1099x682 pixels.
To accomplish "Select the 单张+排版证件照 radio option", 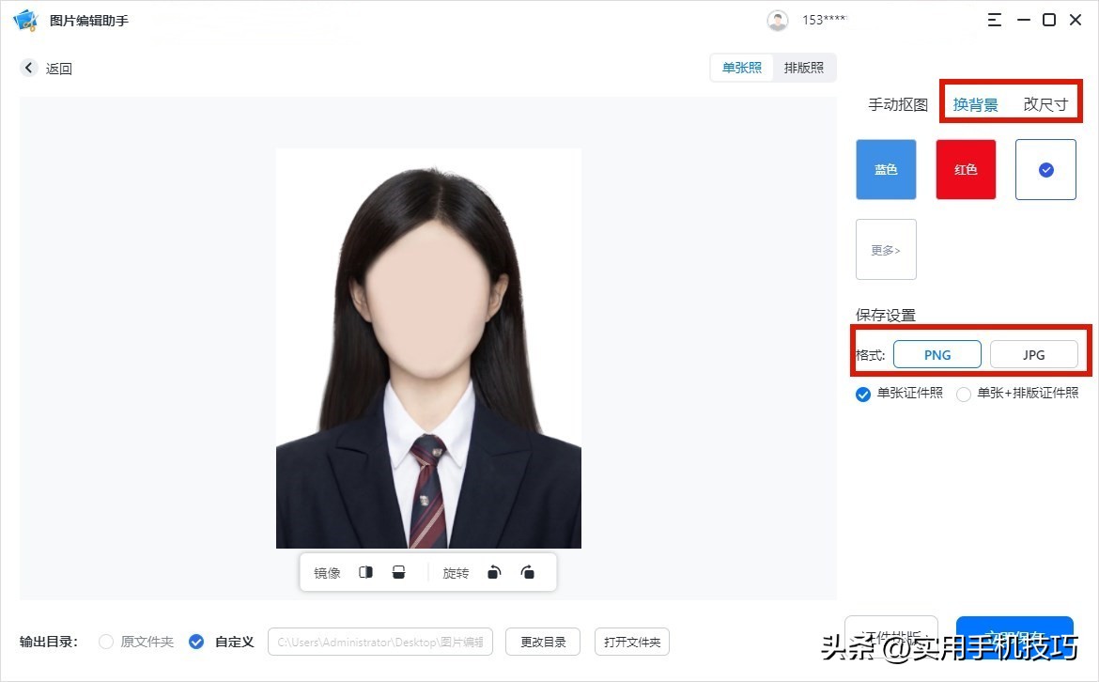I will coord(965,394).
